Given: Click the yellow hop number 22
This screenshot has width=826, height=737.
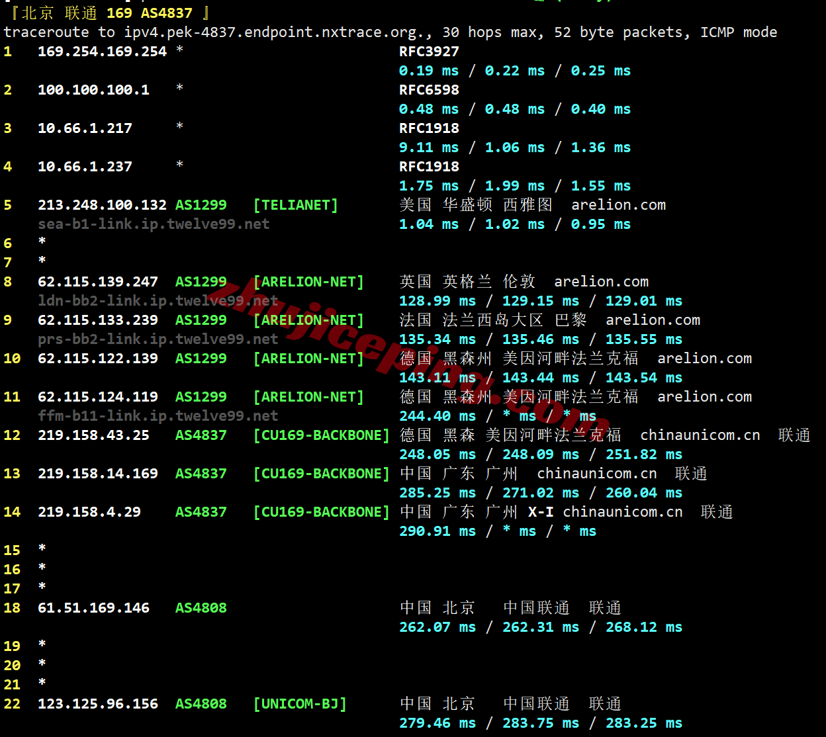Looking at the screenshot, I should 12,704.
